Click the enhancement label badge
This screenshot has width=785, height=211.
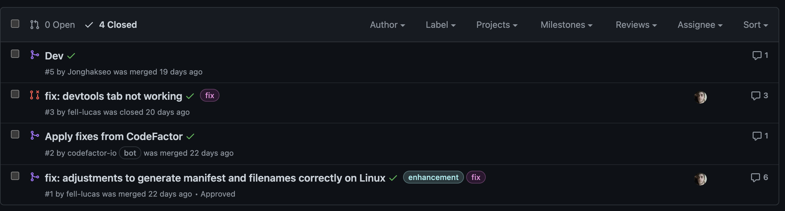433,177
